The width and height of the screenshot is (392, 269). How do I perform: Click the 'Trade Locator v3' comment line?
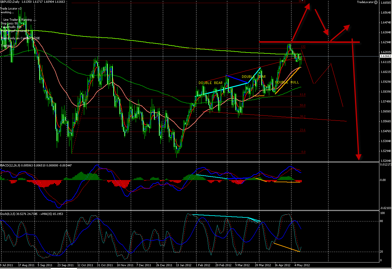11,8
